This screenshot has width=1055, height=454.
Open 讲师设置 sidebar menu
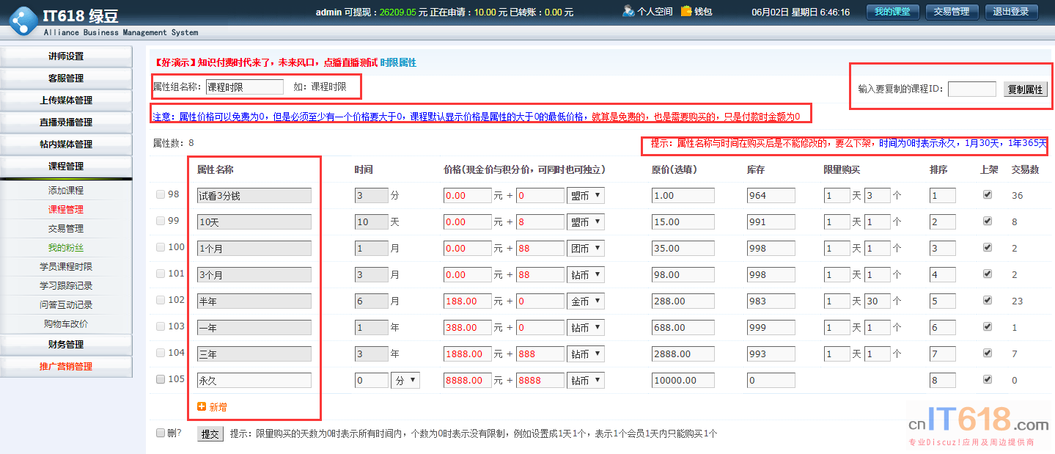(x=66, y=56)
